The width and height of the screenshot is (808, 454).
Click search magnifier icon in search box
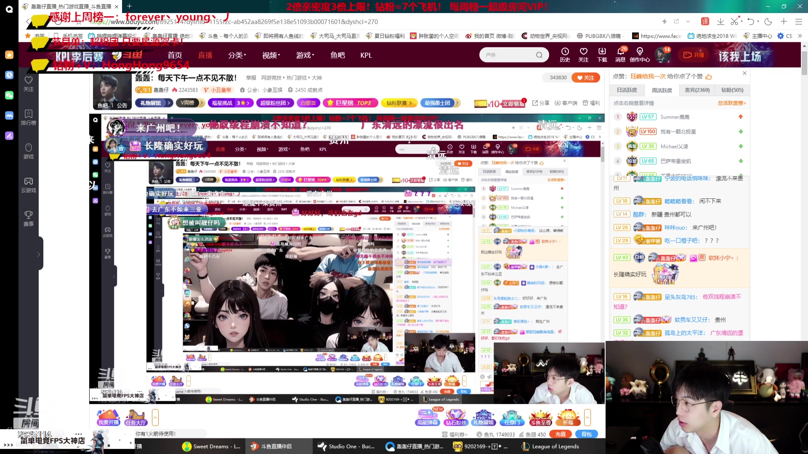(x=539, y=55)
